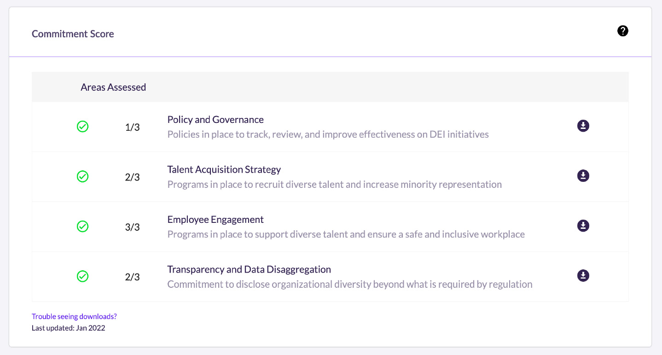Click green checkmark for Employee Engagement
Viewport: 662px width, 355px height.
point(82,227)
